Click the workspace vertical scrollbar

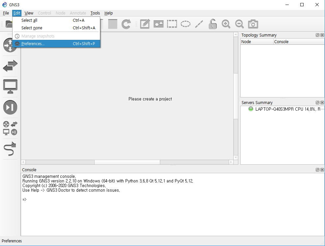pyautogui.click(x=236, y=96)
